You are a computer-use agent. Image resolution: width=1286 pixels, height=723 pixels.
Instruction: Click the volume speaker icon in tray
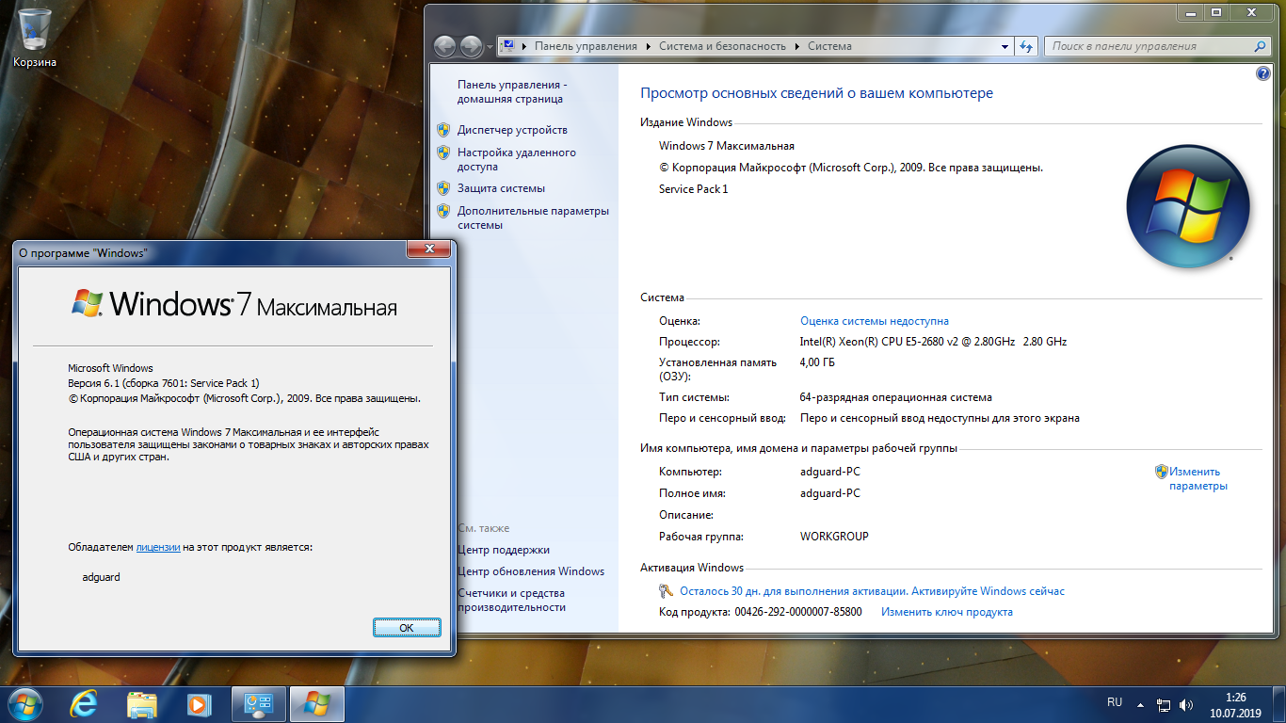click(x=1186, y=704)
